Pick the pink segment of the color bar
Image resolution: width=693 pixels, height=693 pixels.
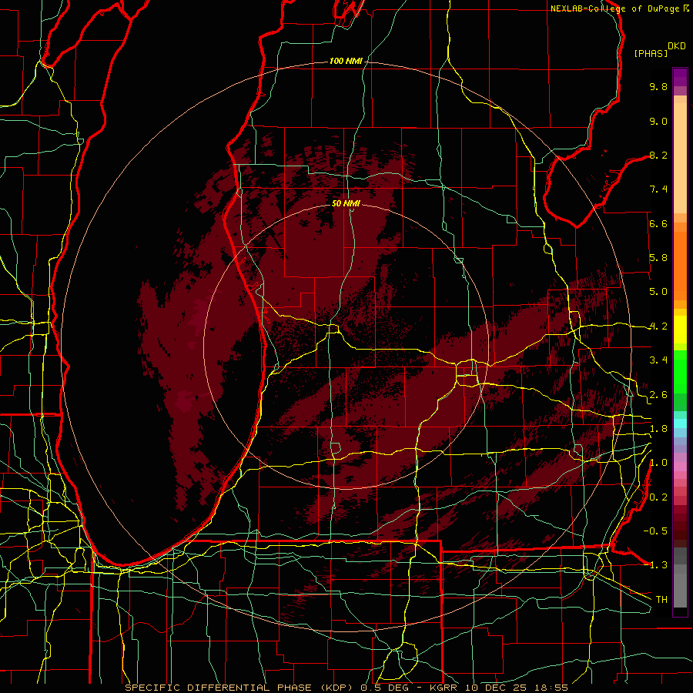pos(680,467)
